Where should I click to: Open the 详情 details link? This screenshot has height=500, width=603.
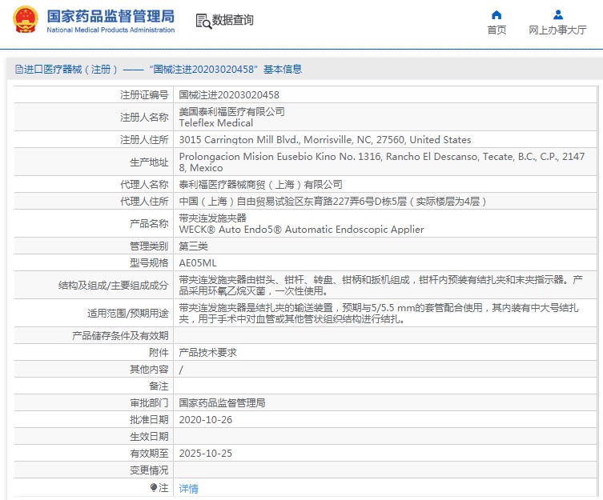pos(188,489)
